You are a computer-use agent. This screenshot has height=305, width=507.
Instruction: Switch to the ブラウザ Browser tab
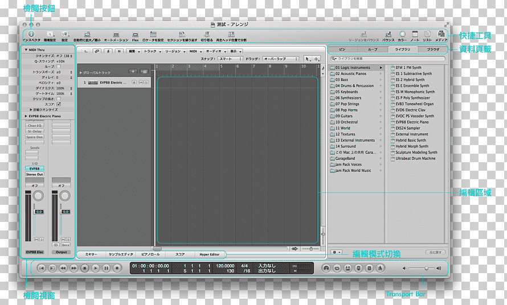tap(432, 50)
